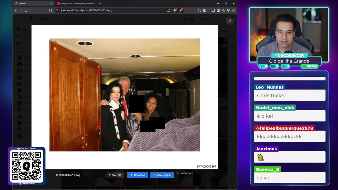Viewport: 338px width, 190px height.
Task: Open the Brave VPN shield icon
Action: click(x=228, y=10)
